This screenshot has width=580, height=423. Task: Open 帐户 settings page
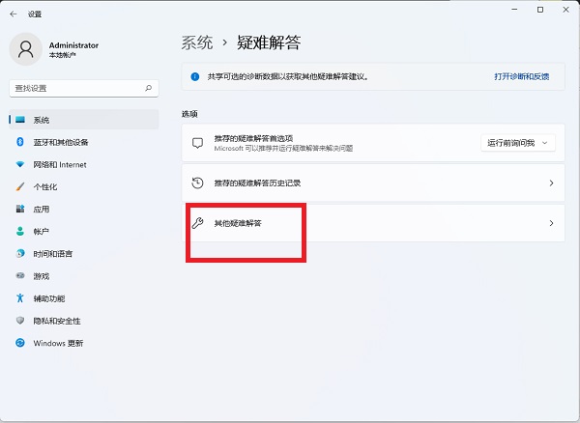41,232
